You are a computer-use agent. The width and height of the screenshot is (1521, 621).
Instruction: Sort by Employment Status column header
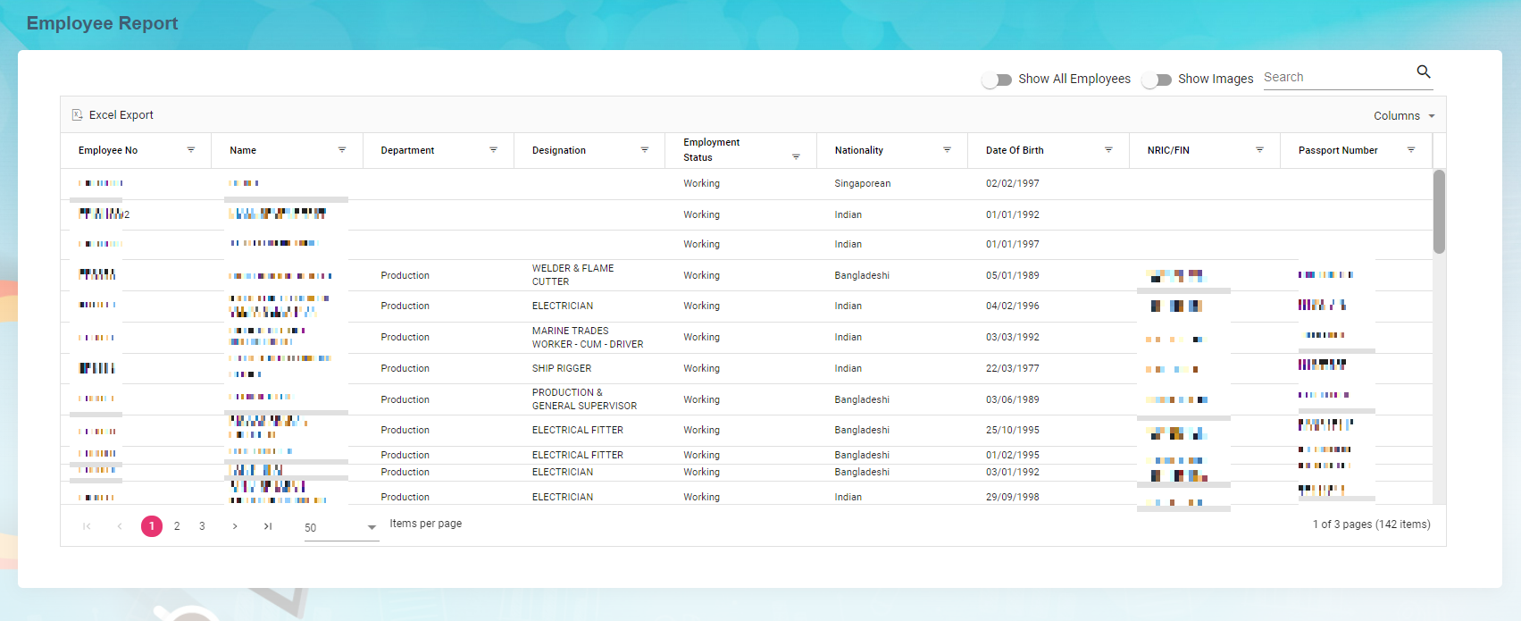point(712,149)
